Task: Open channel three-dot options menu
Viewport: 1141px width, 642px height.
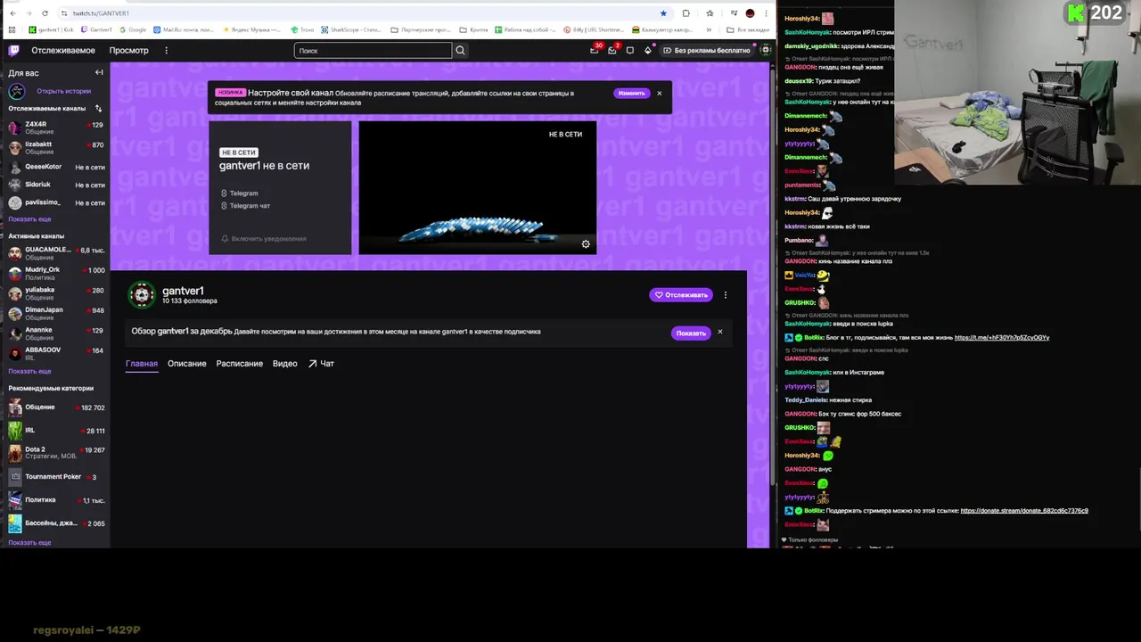Action: pyautogui.click(x=726, y=295)
